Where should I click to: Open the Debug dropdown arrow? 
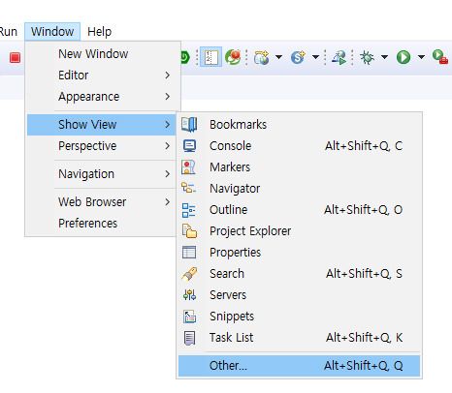tap(384, 57)
